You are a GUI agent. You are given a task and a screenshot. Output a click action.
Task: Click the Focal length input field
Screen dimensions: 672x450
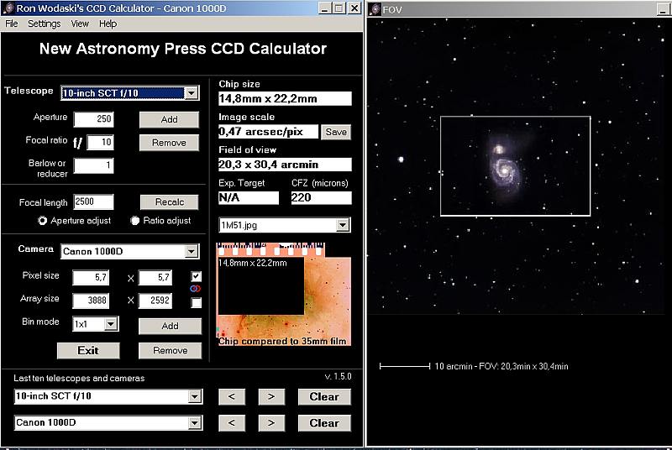click(x=93, y=201)
